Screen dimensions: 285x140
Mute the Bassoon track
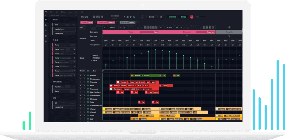click(x=81, y=75)
